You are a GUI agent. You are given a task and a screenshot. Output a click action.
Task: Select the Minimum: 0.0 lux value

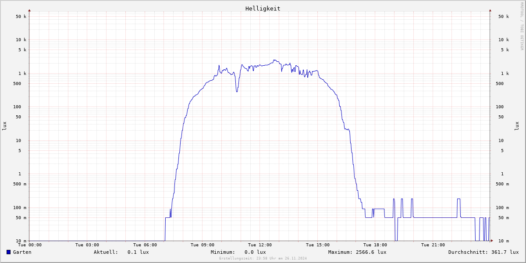coord(238,252)
